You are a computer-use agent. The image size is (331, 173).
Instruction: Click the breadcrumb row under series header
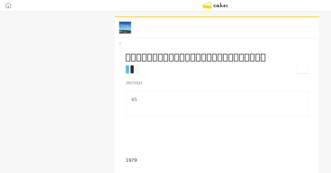click(x=217, y=43)
